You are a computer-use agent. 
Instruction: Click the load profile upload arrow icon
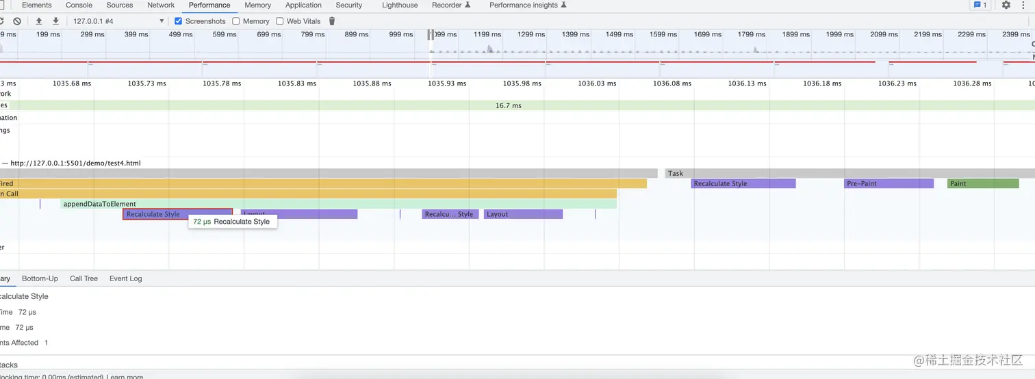(x=39, y=21)
